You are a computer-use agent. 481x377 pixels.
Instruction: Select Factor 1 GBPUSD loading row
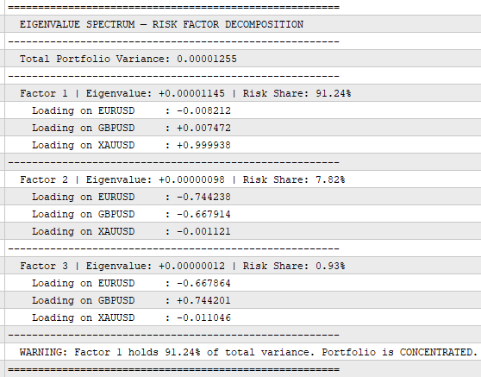click(243, 128)
